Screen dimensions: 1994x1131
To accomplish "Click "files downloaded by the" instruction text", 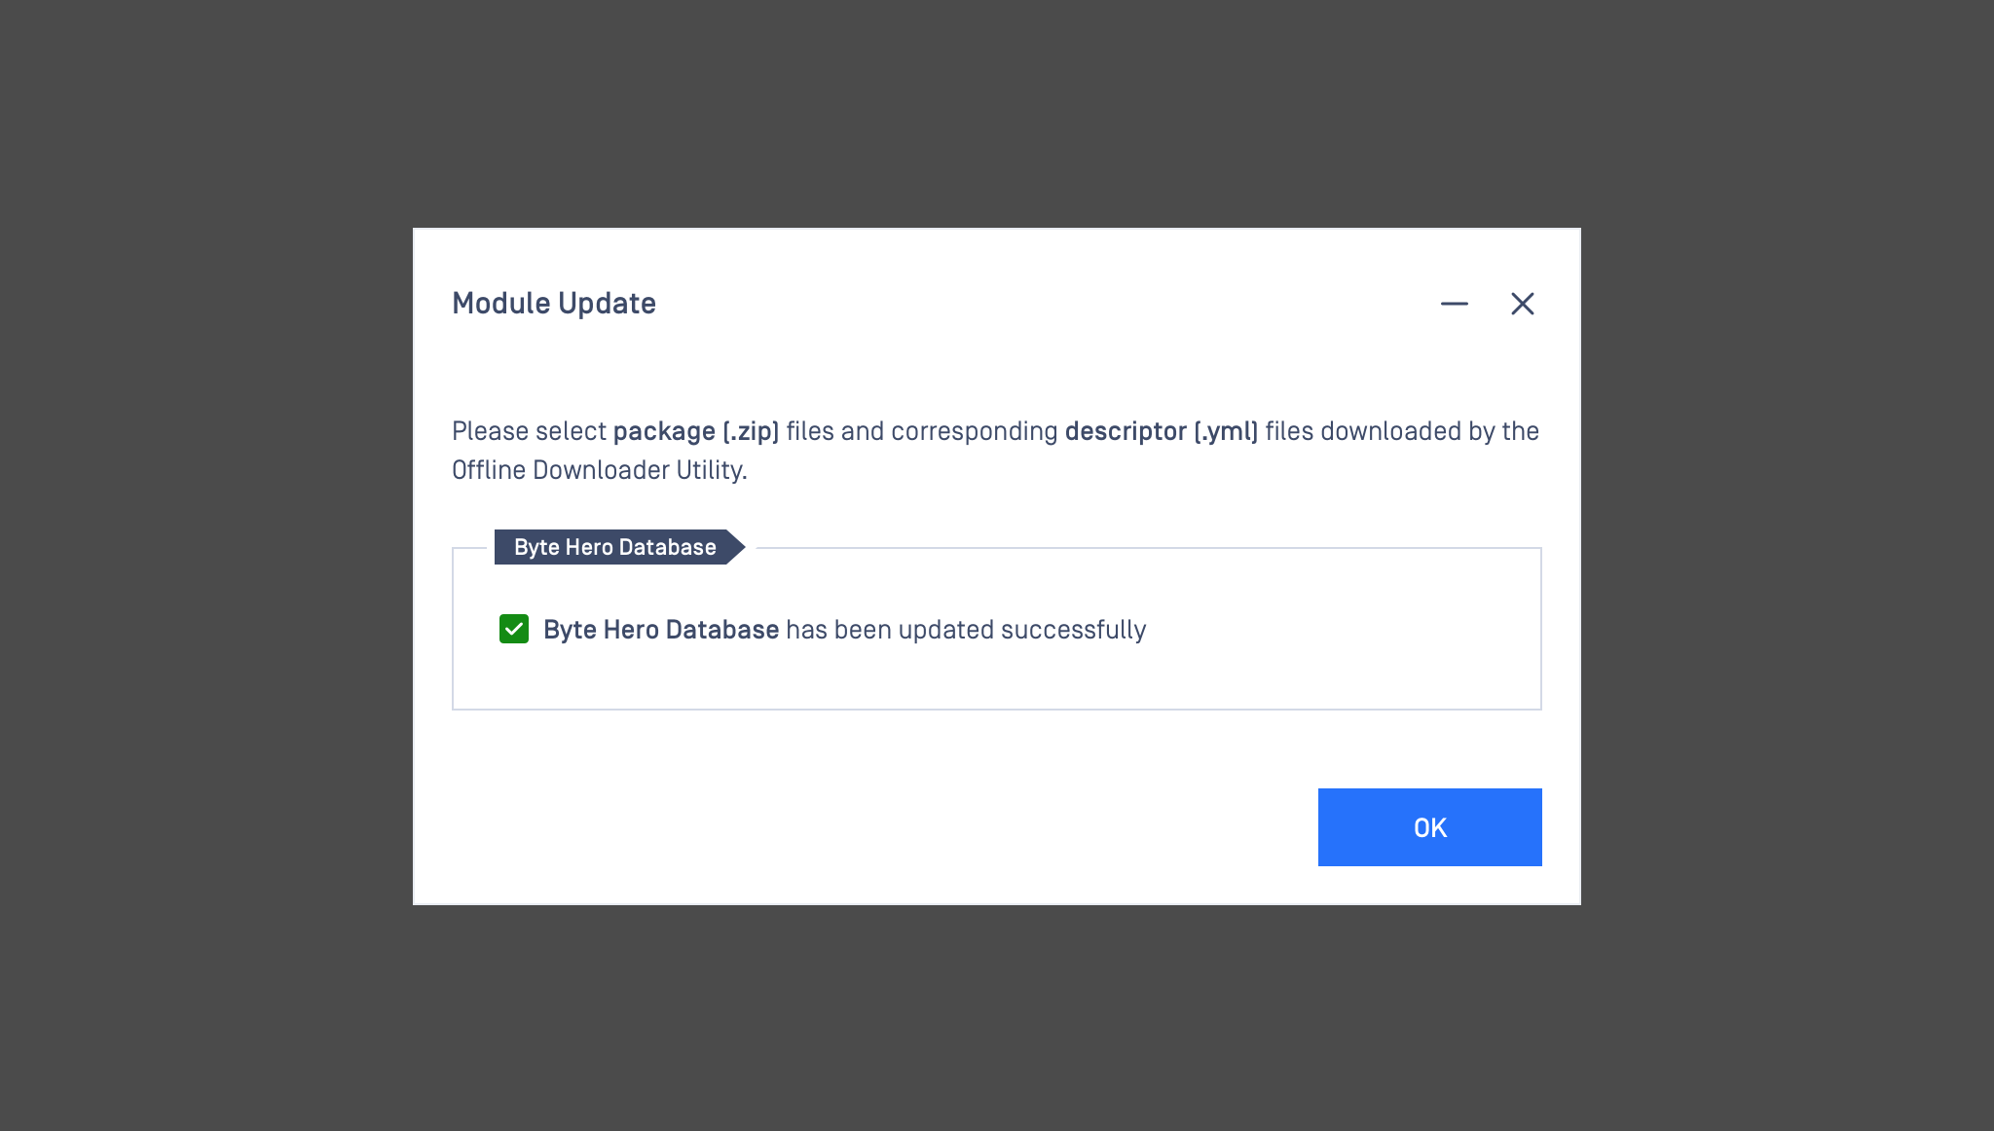I will coord(1402,431).
